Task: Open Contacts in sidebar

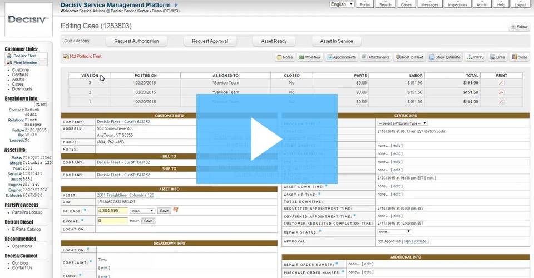Action: click(20, 75)
